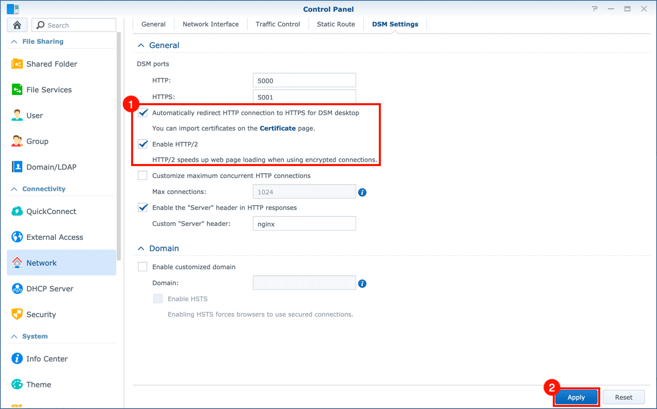Collapse the Domain section
Screen dimensions: 657x409
pos(141,249)
